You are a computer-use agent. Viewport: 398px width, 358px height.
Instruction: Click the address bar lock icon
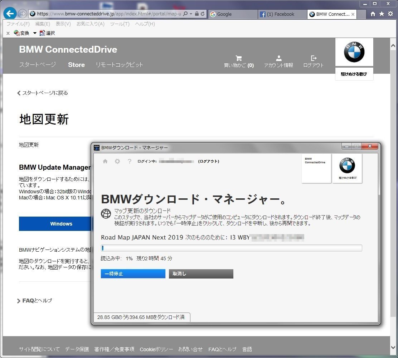197,14
